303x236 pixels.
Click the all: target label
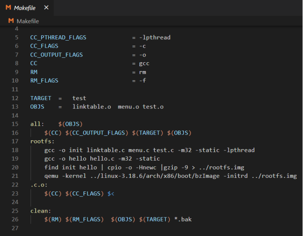pos(37,124)
